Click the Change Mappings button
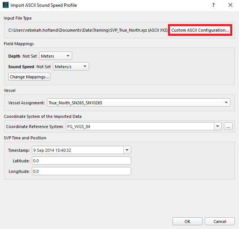Image resolution: width=239 pixels, height=229 pixels. [29, 77]
